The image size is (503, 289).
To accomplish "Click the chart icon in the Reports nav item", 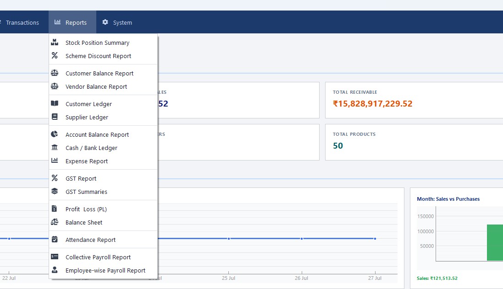I will pyautogui.click(x=57, y=22).
